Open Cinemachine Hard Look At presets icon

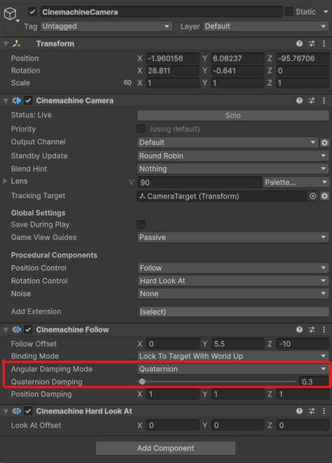point(312,411)
